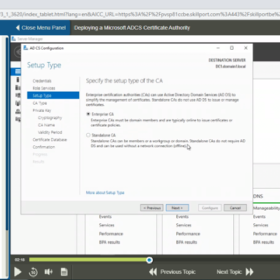This screenshot has width=280, height=280.
Task: Go to the Role Services wizard step
Action: tap(44, 88)
